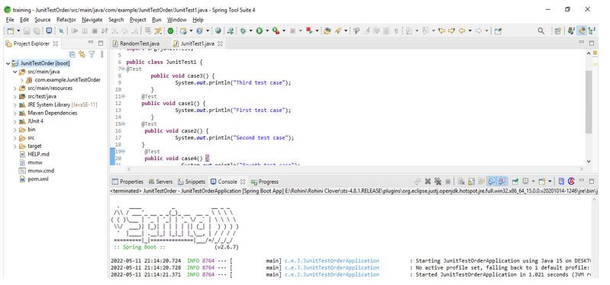This screenshot has height=285, width=610.
Task: Click the Open Type package icon
Action: (328, 31)
